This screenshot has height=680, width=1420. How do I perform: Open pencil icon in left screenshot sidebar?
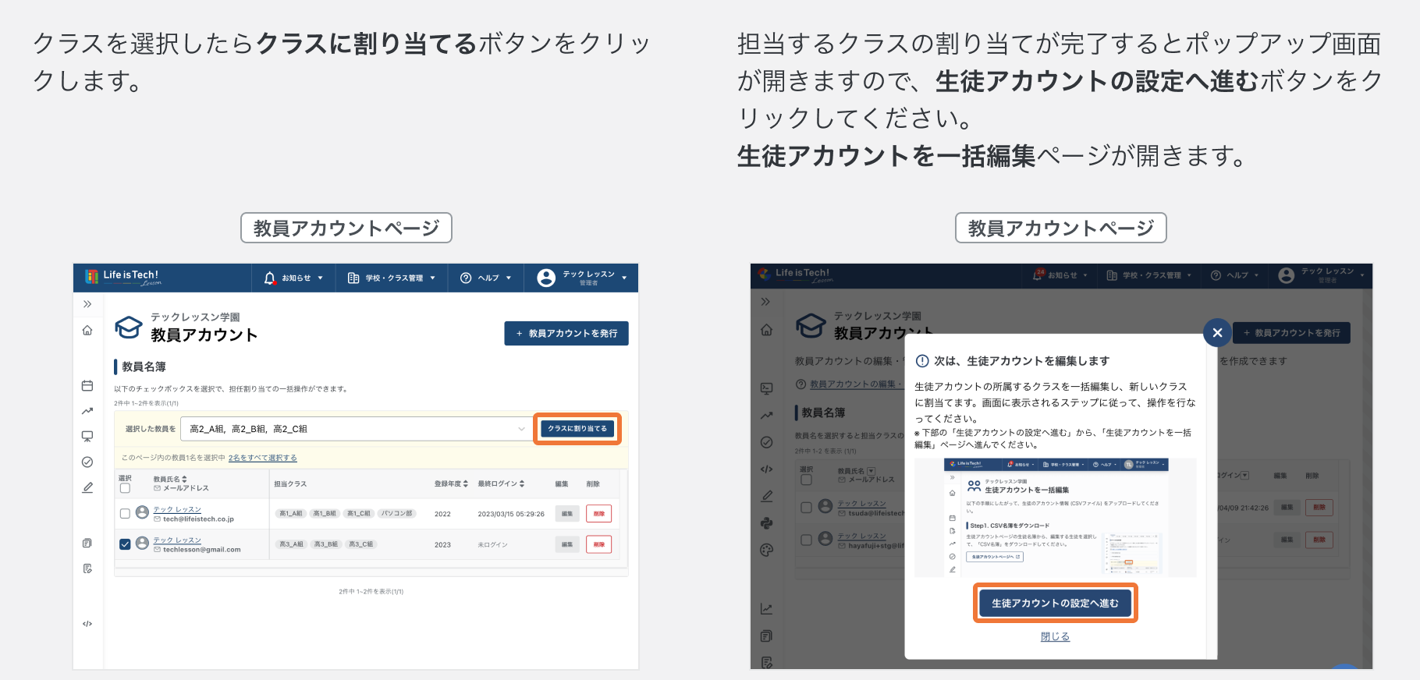87,487
